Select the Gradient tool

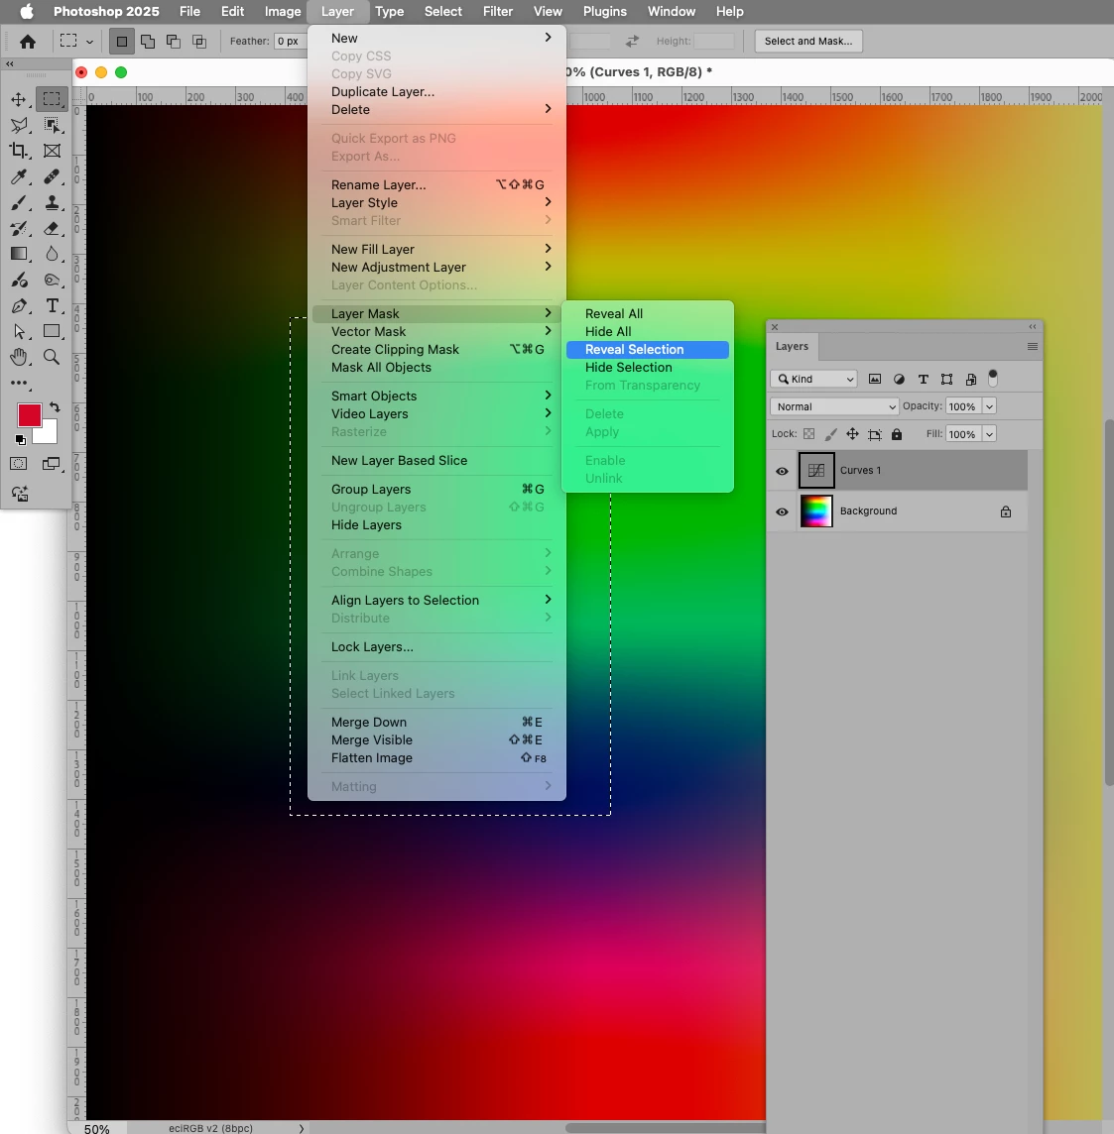point(19,254)
